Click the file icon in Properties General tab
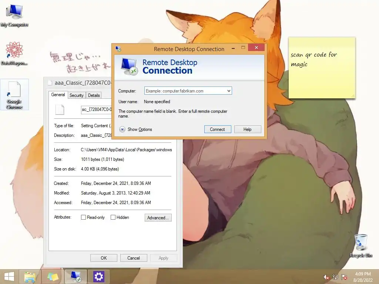This screenshot has height=284, width=379. point(60,109)
